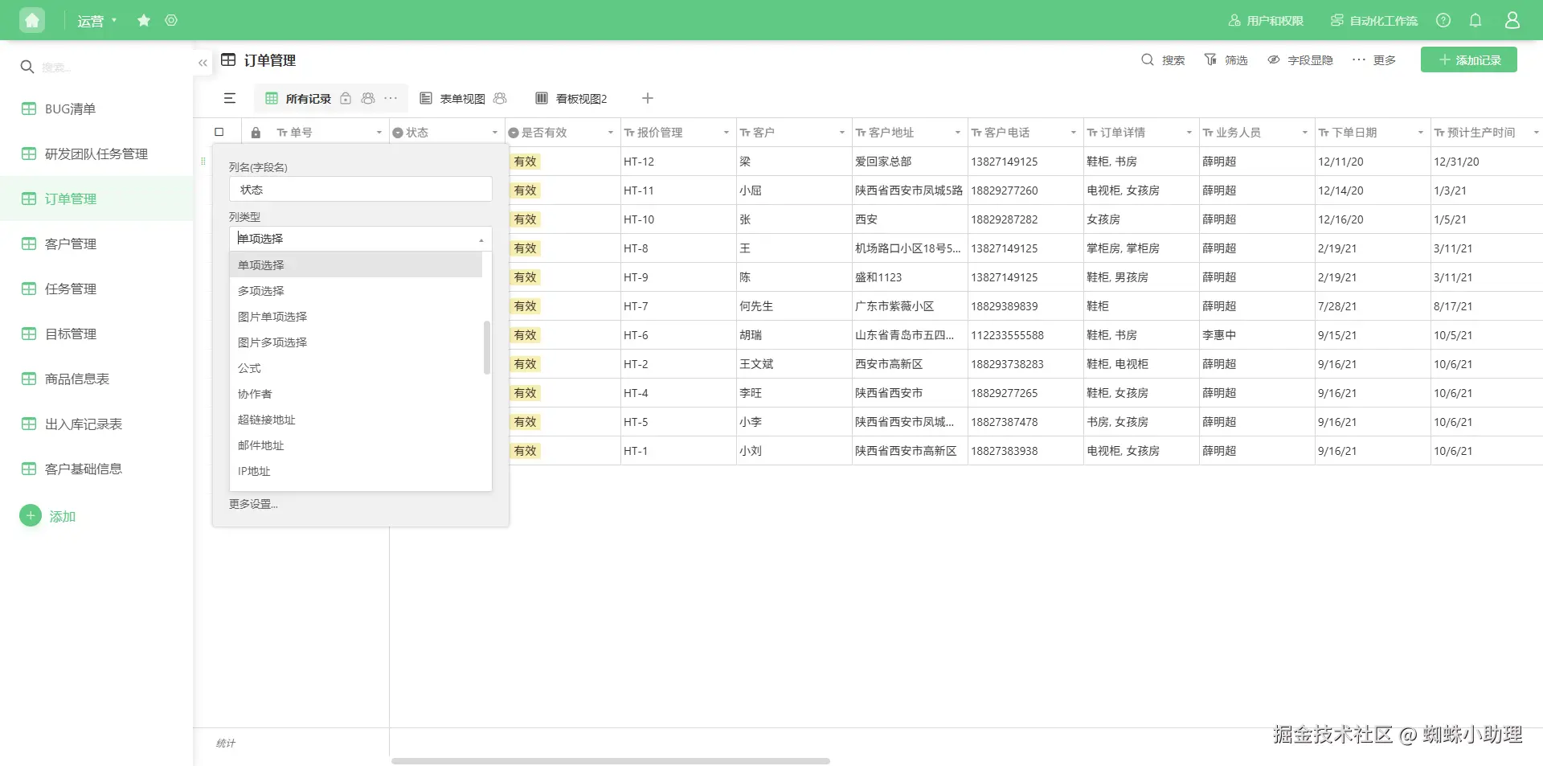Screen dimensions: 1543x766
Task: Click the table icon beside 客户管理
Action: coord(29,244)
